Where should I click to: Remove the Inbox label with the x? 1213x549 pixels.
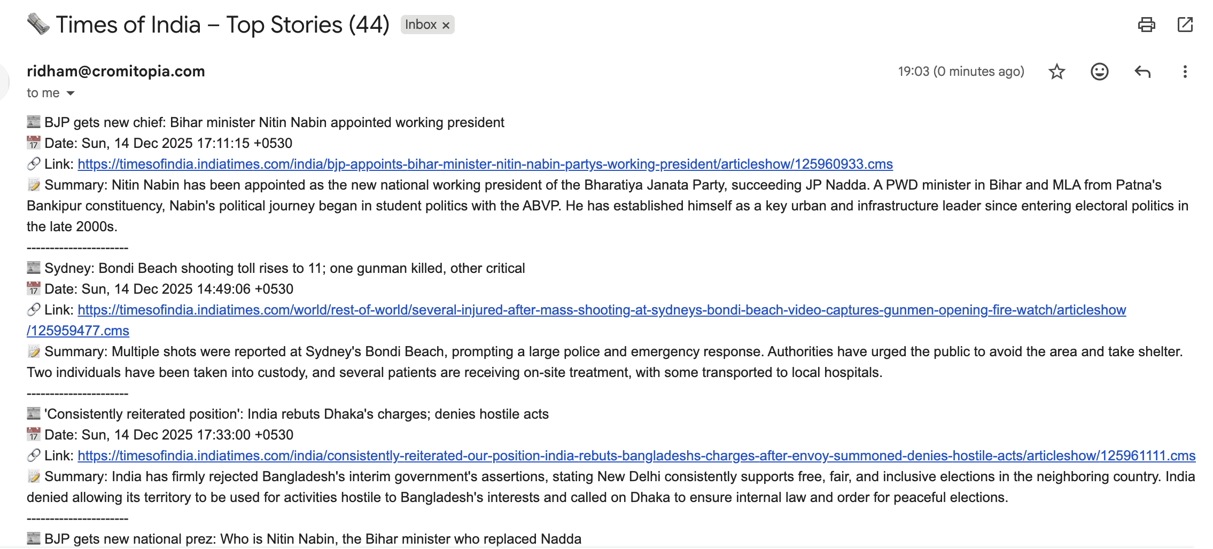coord(446,25)
